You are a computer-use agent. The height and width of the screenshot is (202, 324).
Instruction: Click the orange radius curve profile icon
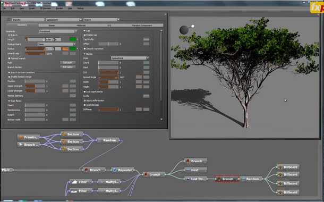65,49
